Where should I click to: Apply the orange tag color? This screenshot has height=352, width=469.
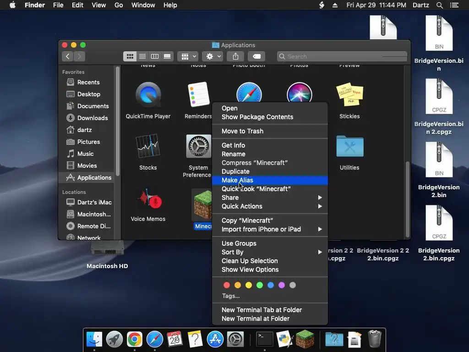(238, 285)
